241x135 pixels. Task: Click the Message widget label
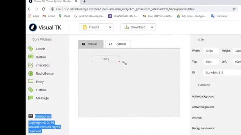(x=43, y=98)
